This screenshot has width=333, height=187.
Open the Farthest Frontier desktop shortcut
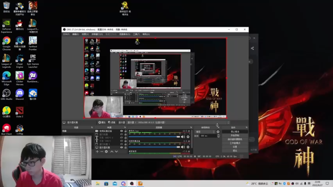pos(33,44)
